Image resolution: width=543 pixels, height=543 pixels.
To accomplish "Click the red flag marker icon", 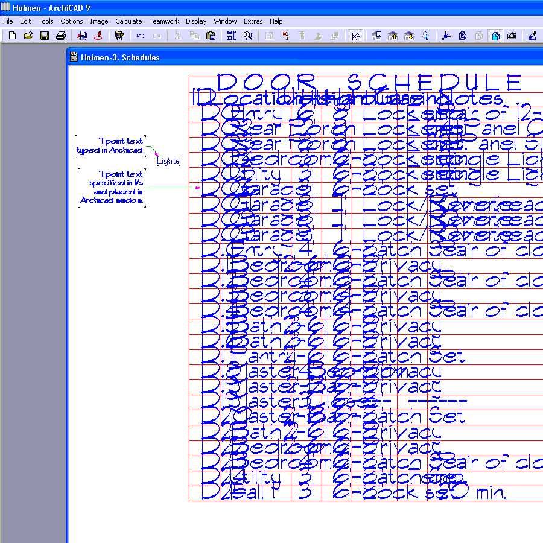I will click(285, 36).
